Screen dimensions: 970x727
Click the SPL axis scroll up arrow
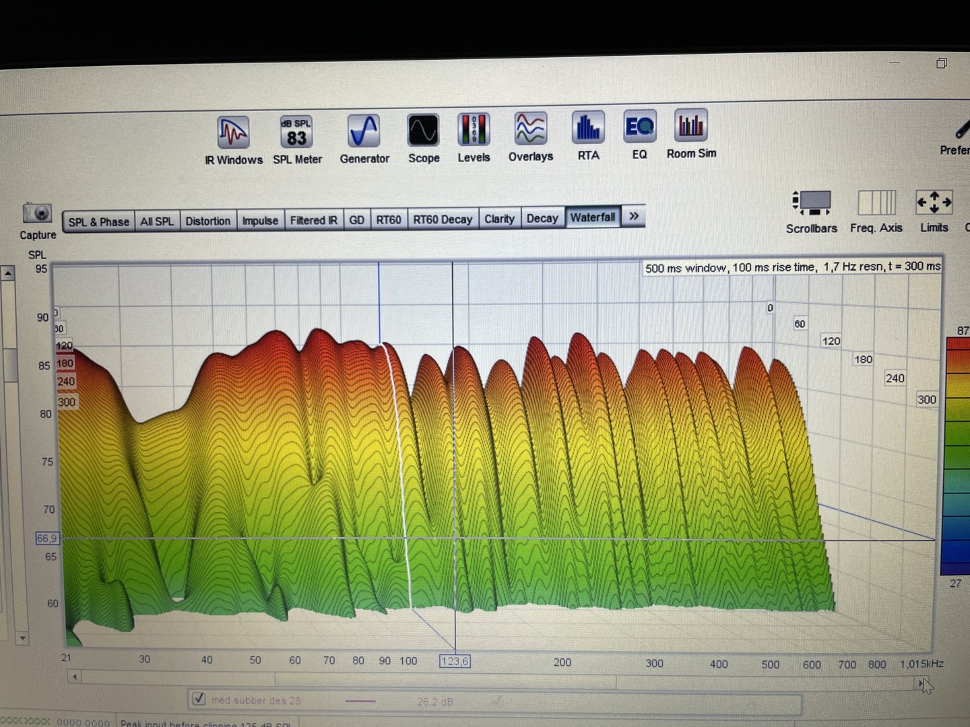click(8, 273)
